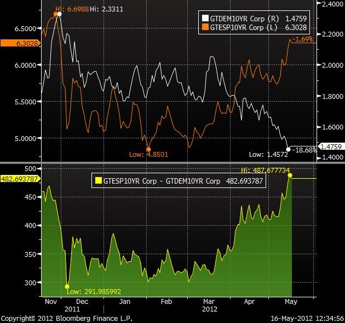Select the yellow 482.693787 axis value tag
The height and width of the screenshot is (323, 345).
[21, 179]
